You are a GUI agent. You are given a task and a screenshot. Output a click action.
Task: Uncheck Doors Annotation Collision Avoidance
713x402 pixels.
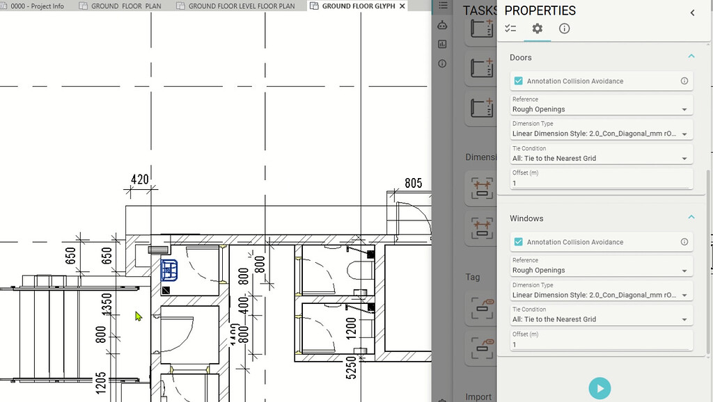[x=518, y=81]
